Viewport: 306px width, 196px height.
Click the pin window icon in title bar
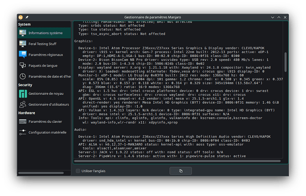(27, 17)
